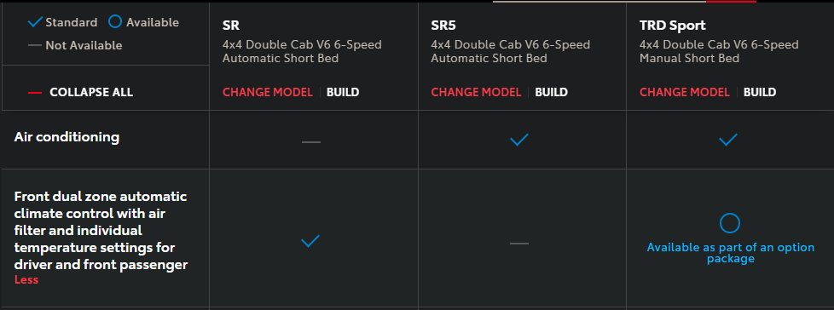Change the SR5 model

click(x=476, y=92)
